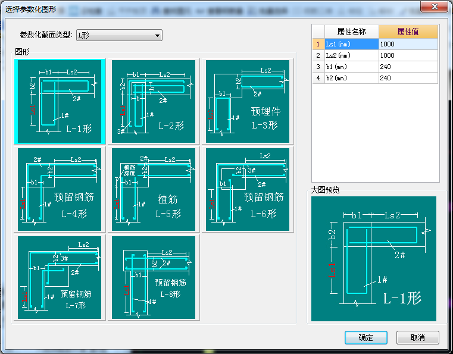The image size is (453, 354).
Task: Click row number 1 header
Action: (318, 44)
